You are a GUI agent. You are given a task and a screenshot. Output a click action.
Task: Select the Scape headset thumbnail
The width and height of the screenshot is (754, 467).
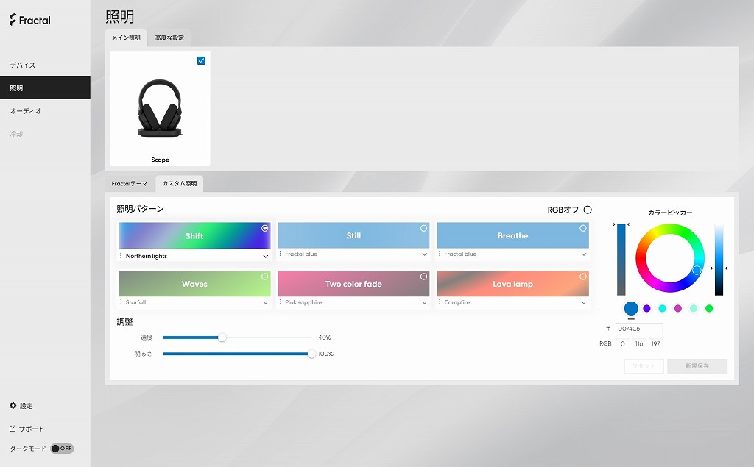click(160, 109)
